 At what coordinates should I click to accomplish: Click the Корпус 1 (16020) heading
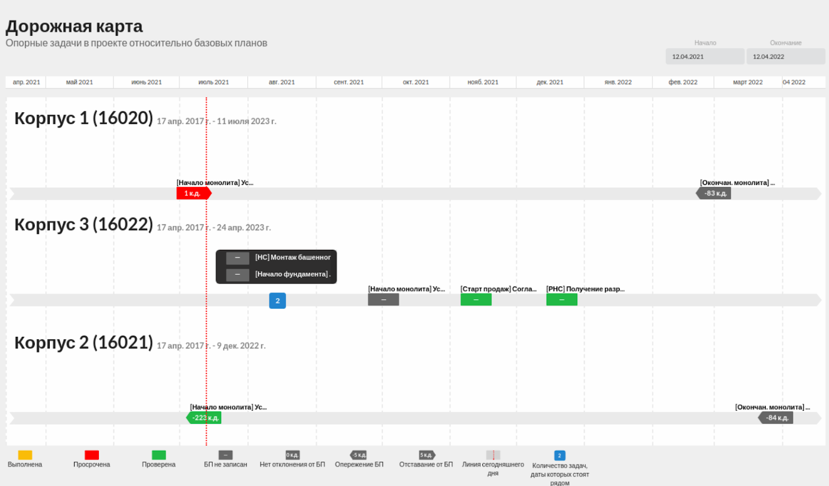(x=83, y=118)
